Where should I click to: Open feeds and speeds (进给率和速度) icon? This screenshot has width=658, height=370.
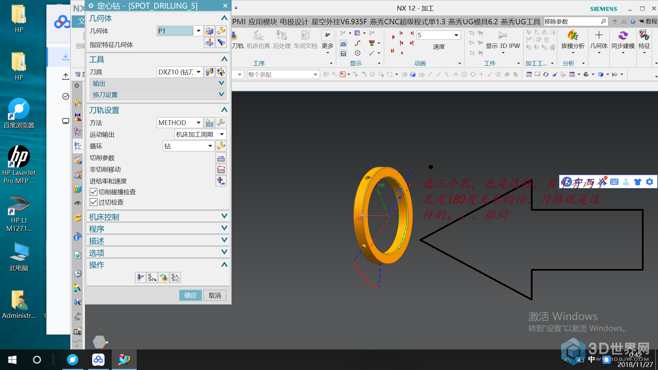(x=221, y=181)
